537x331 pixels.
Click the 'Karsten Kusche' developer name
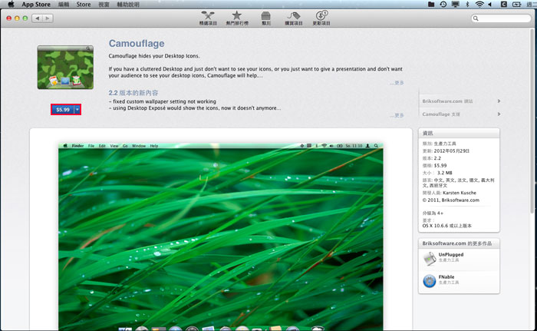point(460,193)
